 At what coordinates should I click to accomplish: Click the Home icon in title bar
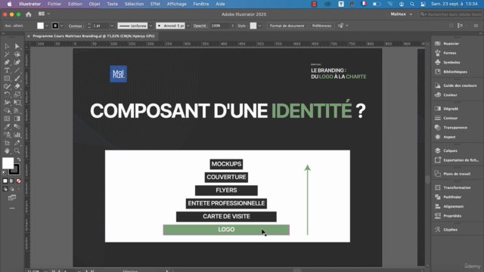[x=29, y=14]
